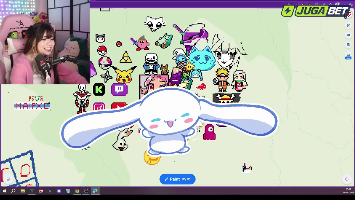Open Windows taskbar search

pyautogui.click(x=13, y=191)
